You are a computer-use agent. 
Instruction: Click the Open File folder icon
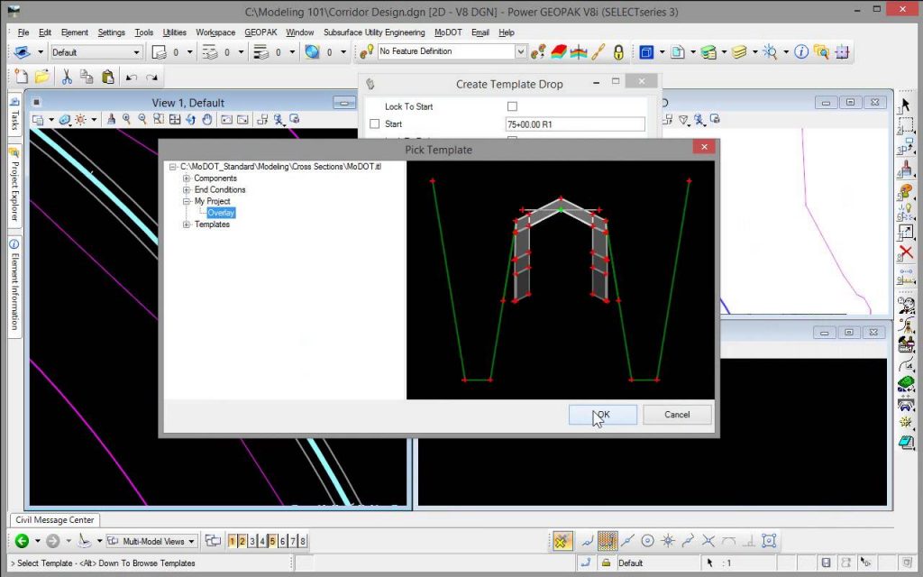(42, 77)
